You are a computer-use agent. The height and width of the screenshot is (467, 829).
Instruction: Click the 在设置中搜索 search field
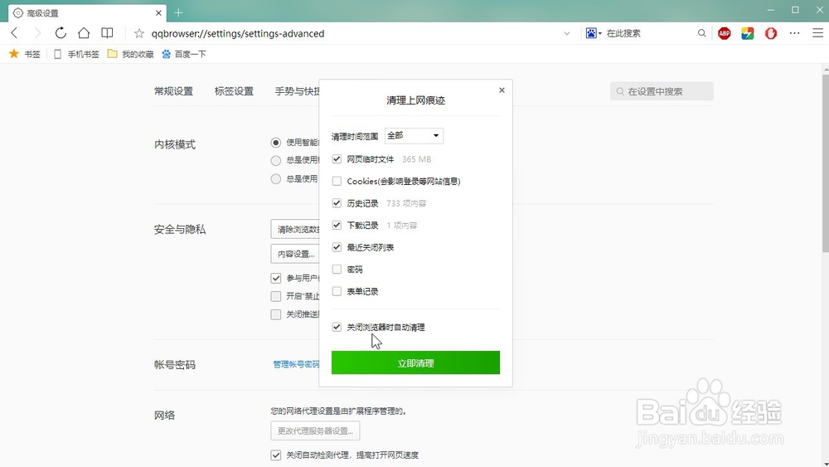click(662, 91)
